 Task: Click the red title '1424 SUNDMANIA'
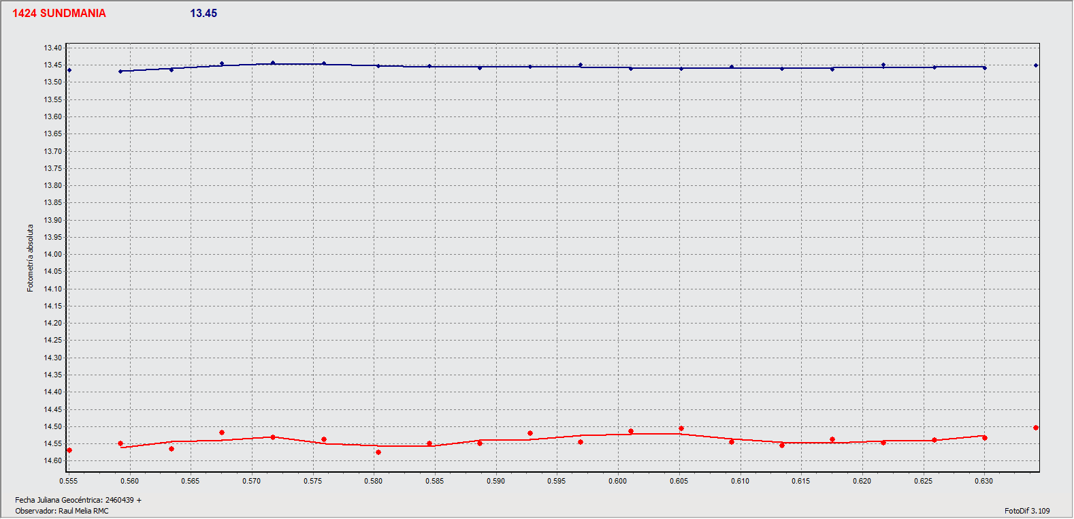pos(59,14)
